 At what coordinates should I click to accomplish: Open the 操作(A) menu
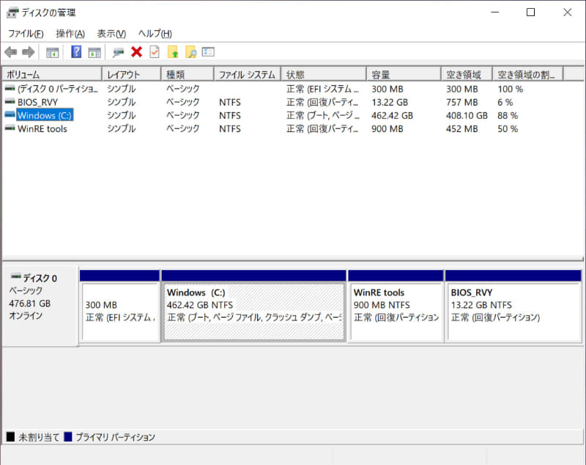70,34
